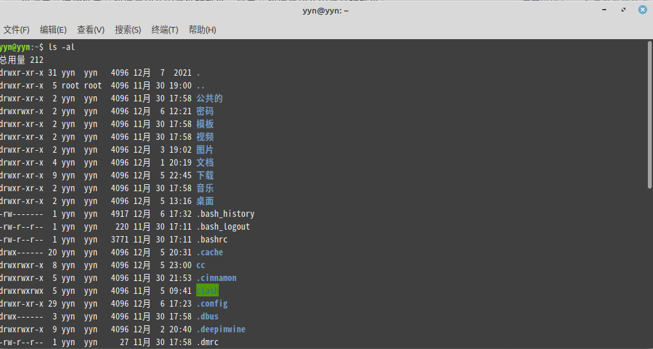
Task: Click the drwxrwxrwx permissions of clash
Action: 22,291
